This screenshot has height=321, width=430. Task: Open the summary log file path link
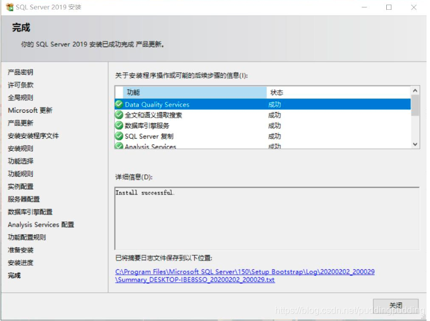point(245,276)
